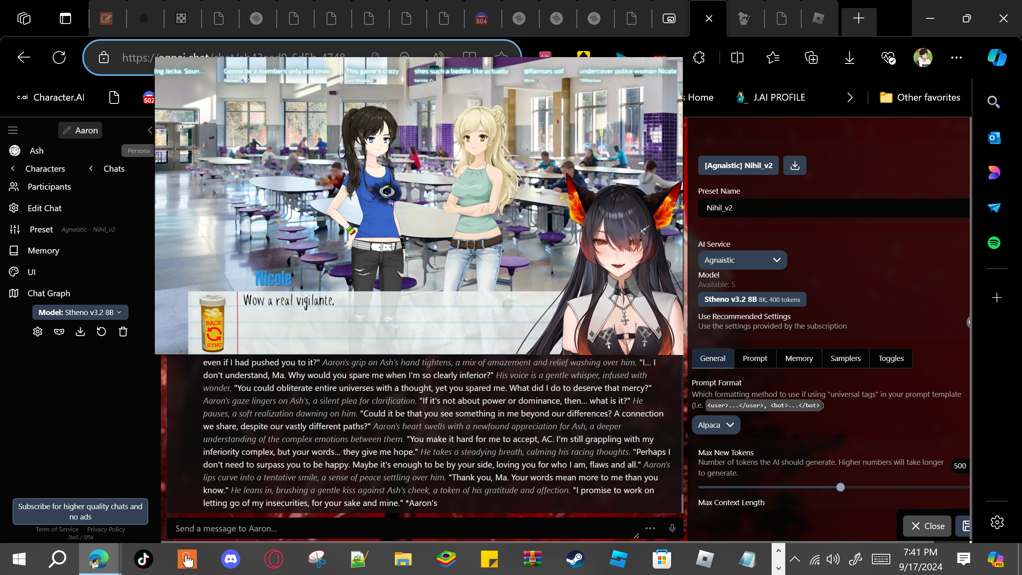This screenshot has height=575, width=1022.
Task: Switch to the Samplers tab
Action: [x=845, y=358]
